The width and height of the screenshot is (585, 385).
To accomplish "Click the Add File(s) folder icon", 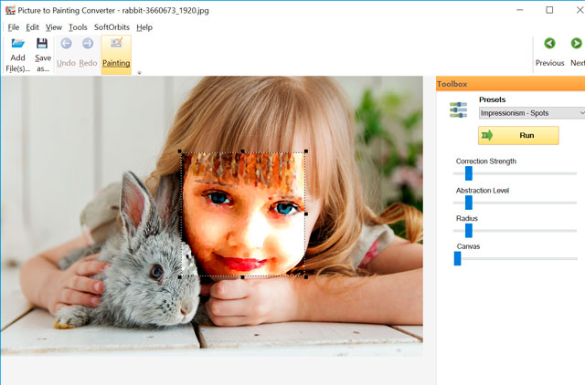I will [17, 44].
